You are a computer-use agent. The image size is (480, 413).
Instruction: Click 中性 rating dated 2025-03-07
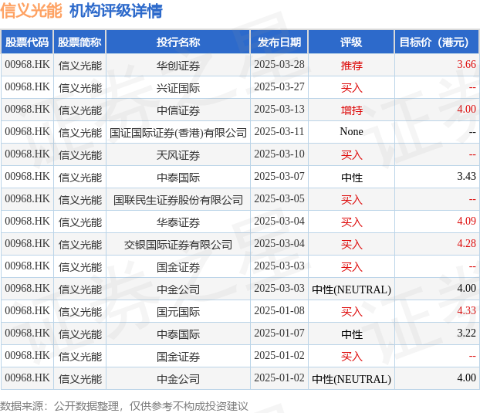pos(351,177)
